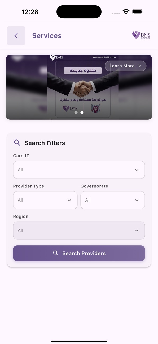Tap the Search Filters heading
The width and height of the screenshot is (158, 344).
point(45,143)
